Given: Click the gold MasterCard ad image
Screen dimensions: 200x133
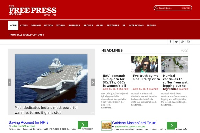Looking at the screenshot, I should point(106,126).
